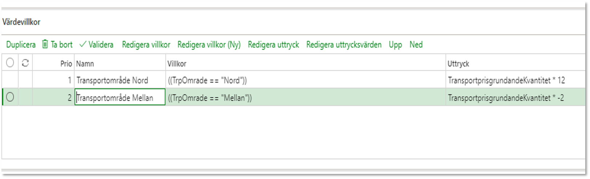Click the Uttryck column header
This screenshot has width=590, height=179.
coord(515,63)
